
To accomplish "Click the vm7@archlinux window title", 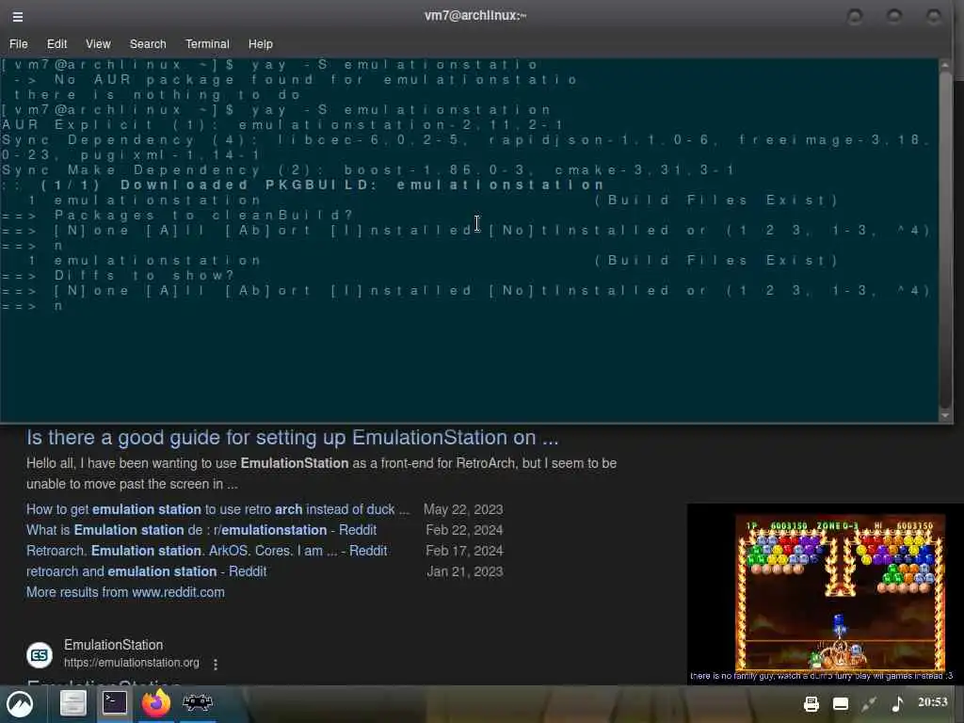I will [x=475, y=15].
